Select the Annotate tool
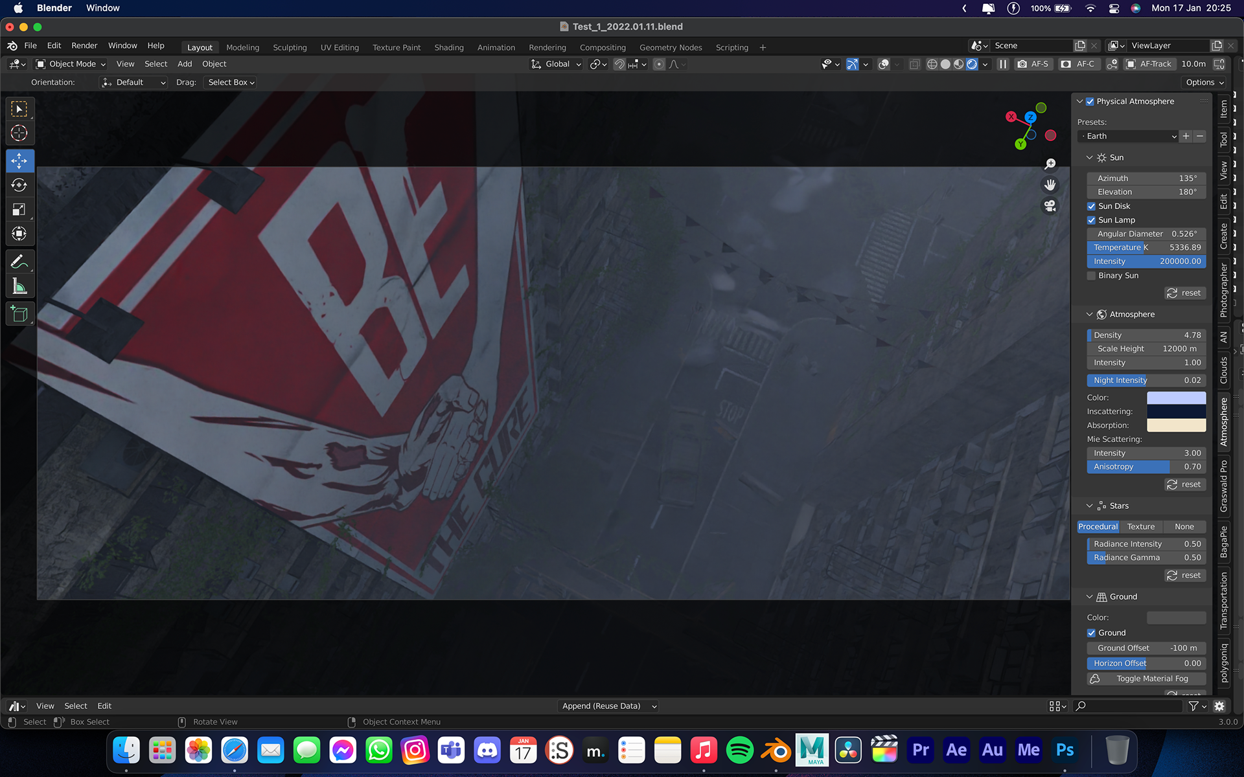Image resolution: width=1244 pixels, height=777 pixels. pyautogui.click(x=19, y=262)
